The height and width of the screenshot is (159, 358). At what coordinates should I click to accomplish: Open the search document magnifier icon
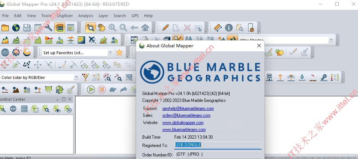[240, 28]
